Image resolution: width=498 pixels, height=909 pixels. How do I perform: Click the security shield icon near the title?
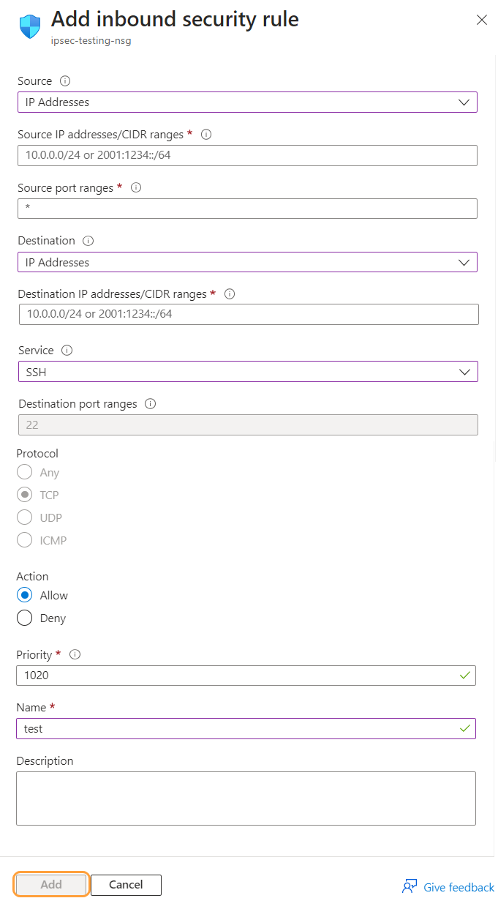tap(28, 25)
